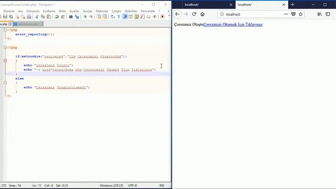Screen dimensions: 336x189
Task: Start macro recording with red dot
Action: point(162,17)
